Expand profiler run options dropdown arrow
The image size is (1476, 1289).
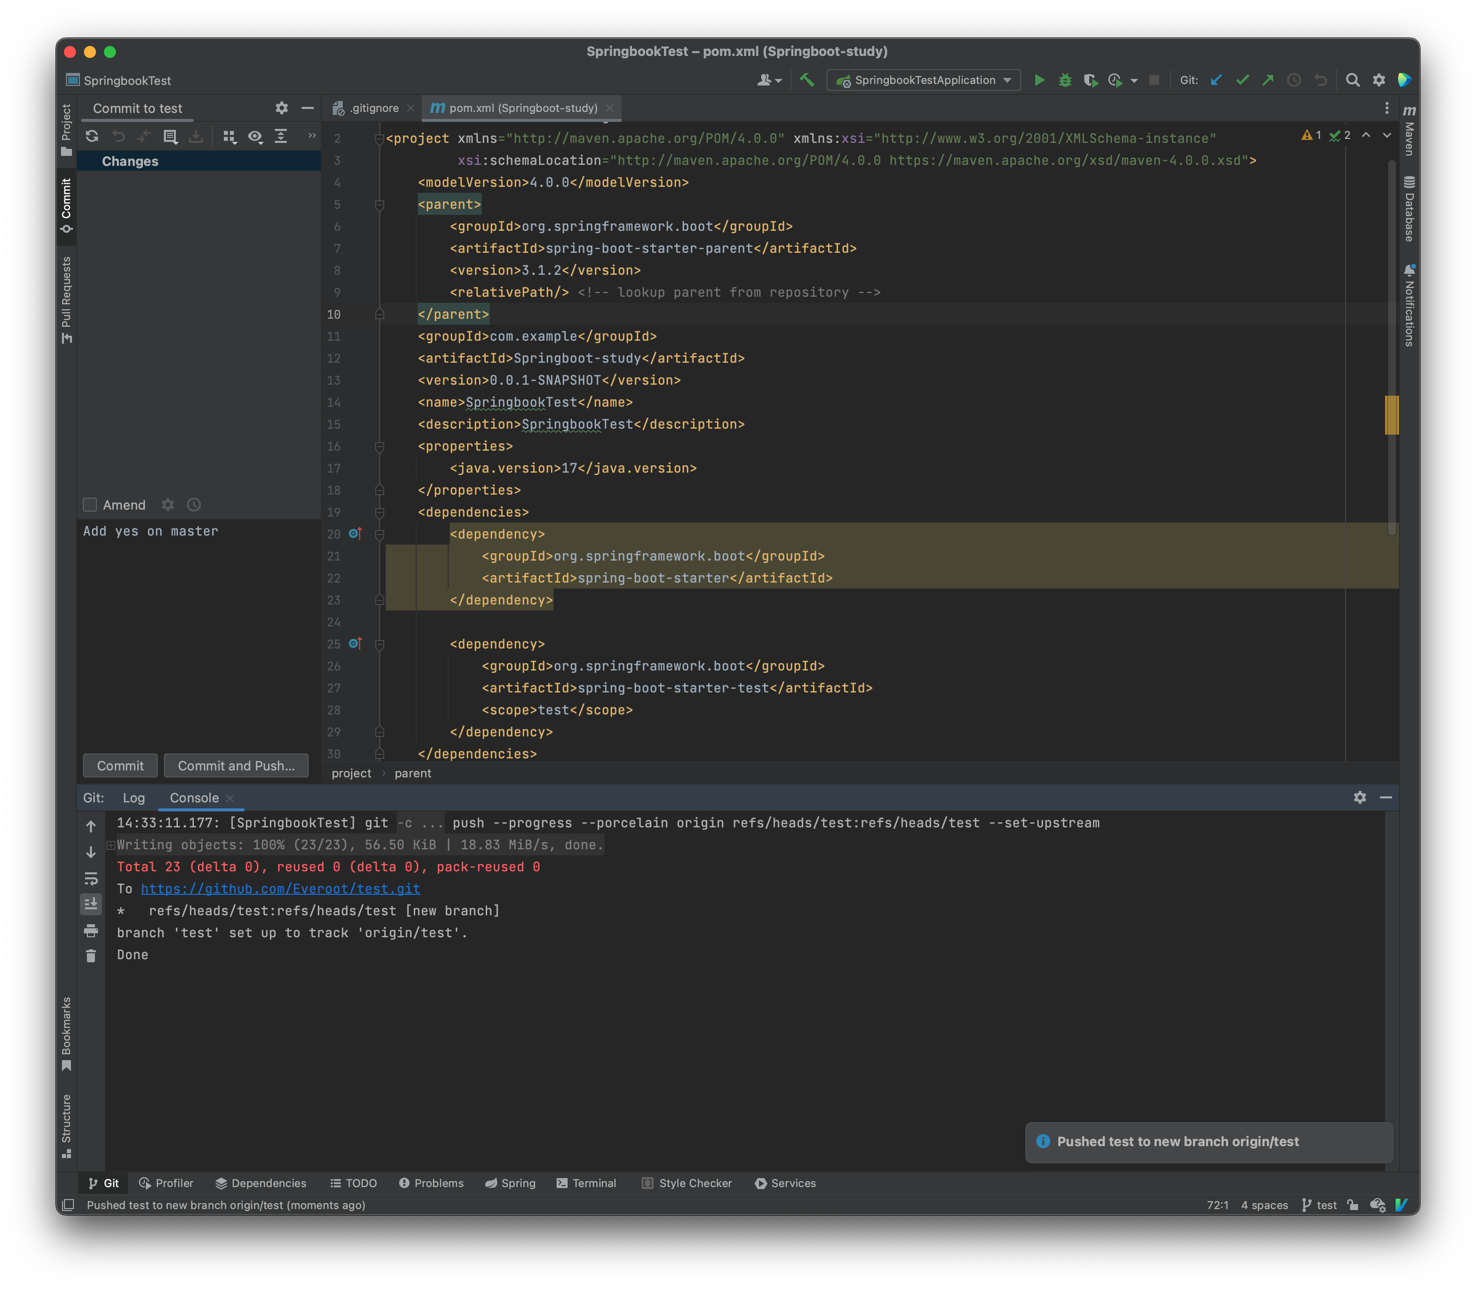(1134, 81)
